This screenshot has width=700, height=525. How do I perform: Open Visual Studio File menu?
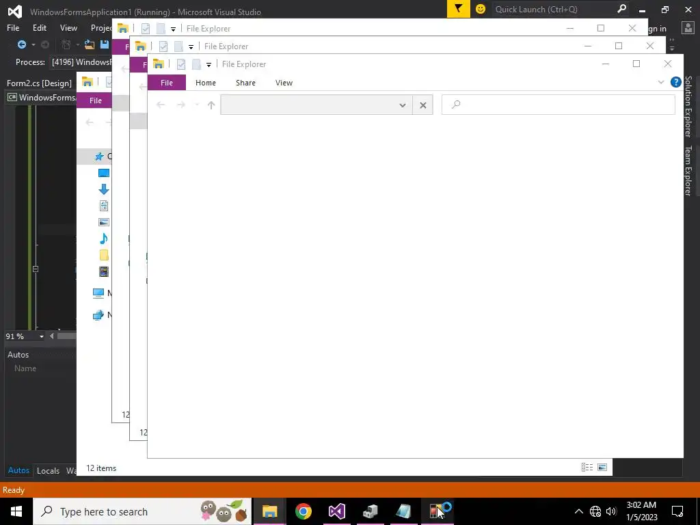(13, 27)
